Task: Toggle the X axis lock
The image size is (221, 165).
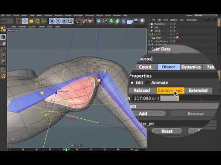Action: click(x=52, y=21)
